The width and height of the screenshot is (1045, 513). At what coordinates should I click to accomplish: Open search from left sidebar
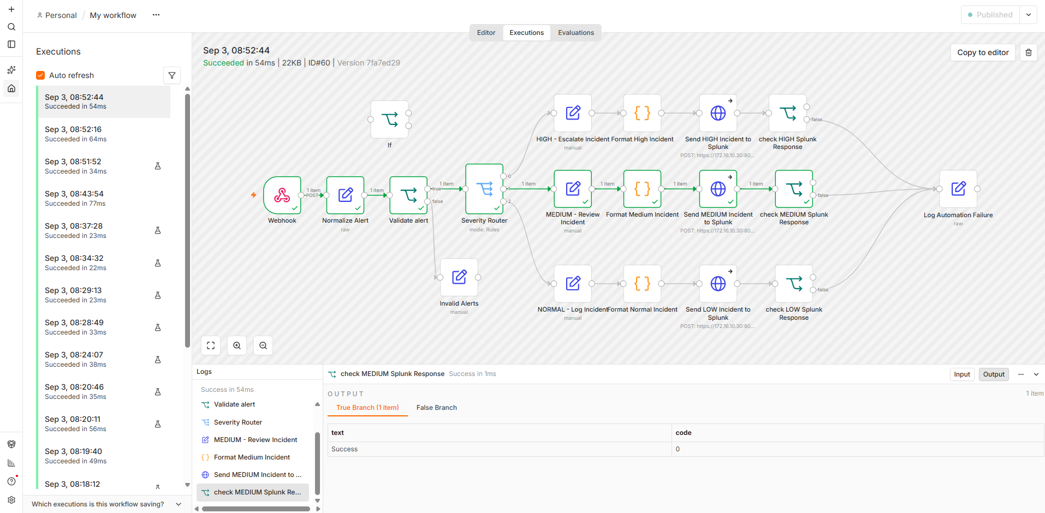11,27
